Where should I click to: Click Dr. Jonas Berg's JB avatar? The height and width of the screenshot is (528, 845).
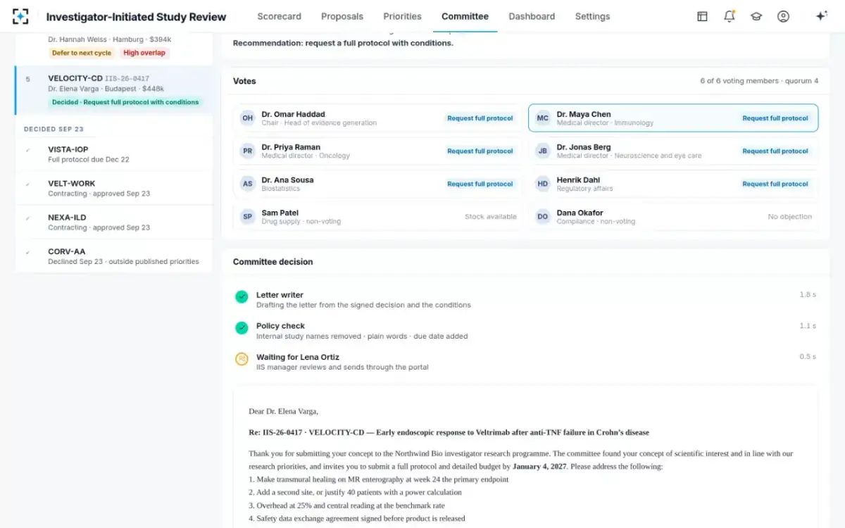542,151
